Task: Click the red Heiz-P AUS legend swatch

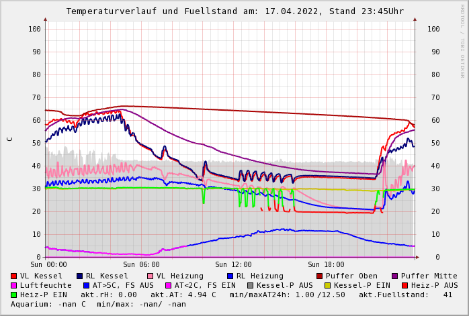Action: pyautogui.click(x=404, y=285)
